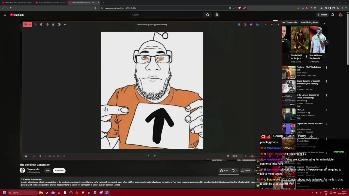
Task: Click the YouTube Create button
Action: [322, 15]
